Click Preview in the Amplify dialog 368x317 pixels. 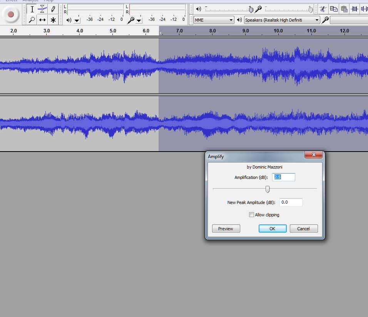(226, 228)
